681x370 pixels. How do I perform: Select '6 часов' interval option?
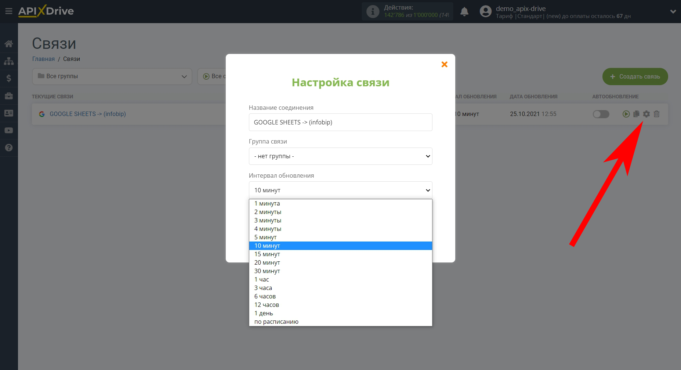click(x=340, y=296)
